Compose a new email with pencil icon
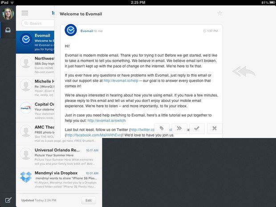The height and width of the screenshot is (207, 276). click(8, 200)
